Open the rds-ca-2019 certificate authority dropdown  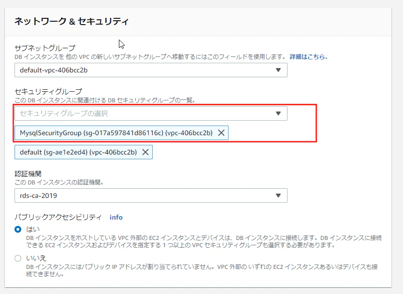[x=151, y=196]
